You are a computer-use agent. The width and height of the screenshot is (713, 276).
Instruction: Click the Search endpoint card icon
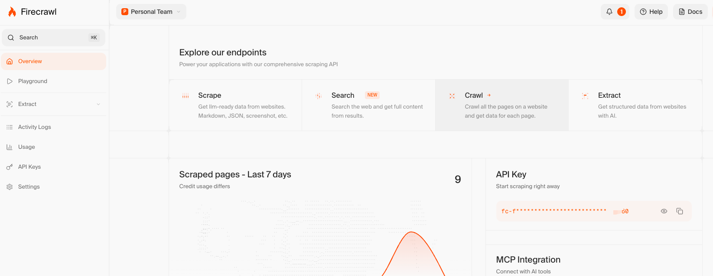click(x=319, y=96)
